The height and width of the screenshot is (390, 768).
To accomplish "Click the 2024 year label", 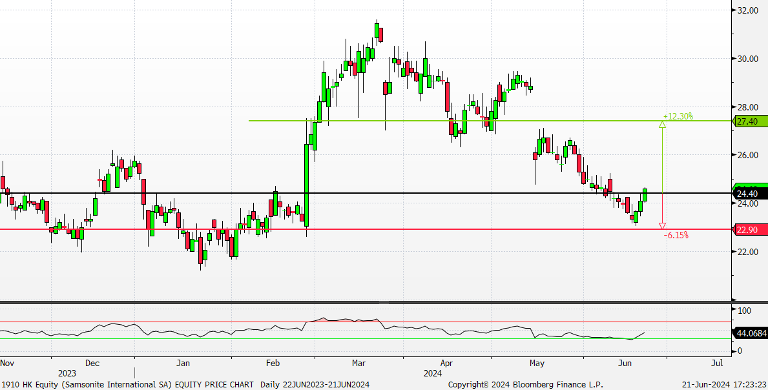I will tap(433, 373).
